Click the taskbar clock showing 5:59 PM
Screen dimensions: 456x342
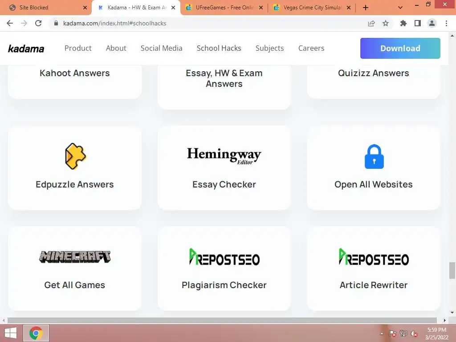coord(436,330)
